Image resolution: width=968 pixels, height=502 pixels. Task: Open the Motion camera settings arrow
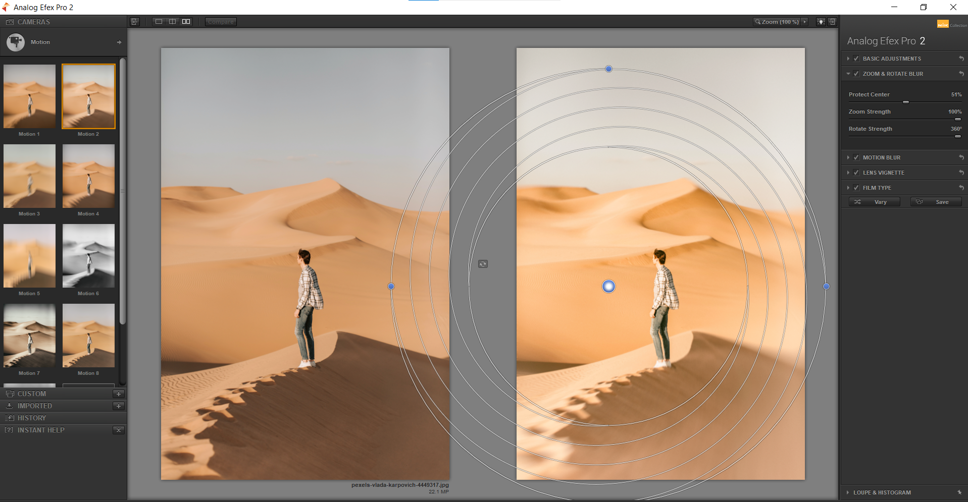[119, 42]
